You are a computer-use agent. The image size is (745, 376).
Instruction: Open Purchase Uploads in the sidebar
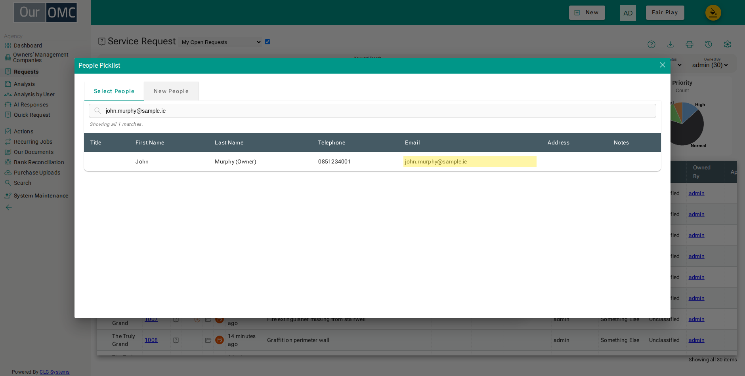click(x=37, y=173)
